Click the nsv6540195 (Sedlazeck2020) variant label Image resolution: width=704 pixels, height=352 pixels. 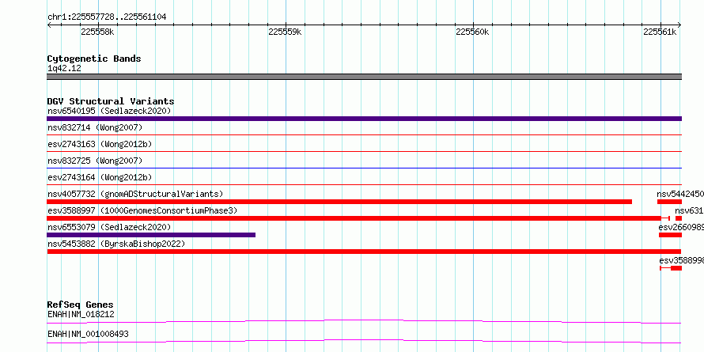click(109, 111)
